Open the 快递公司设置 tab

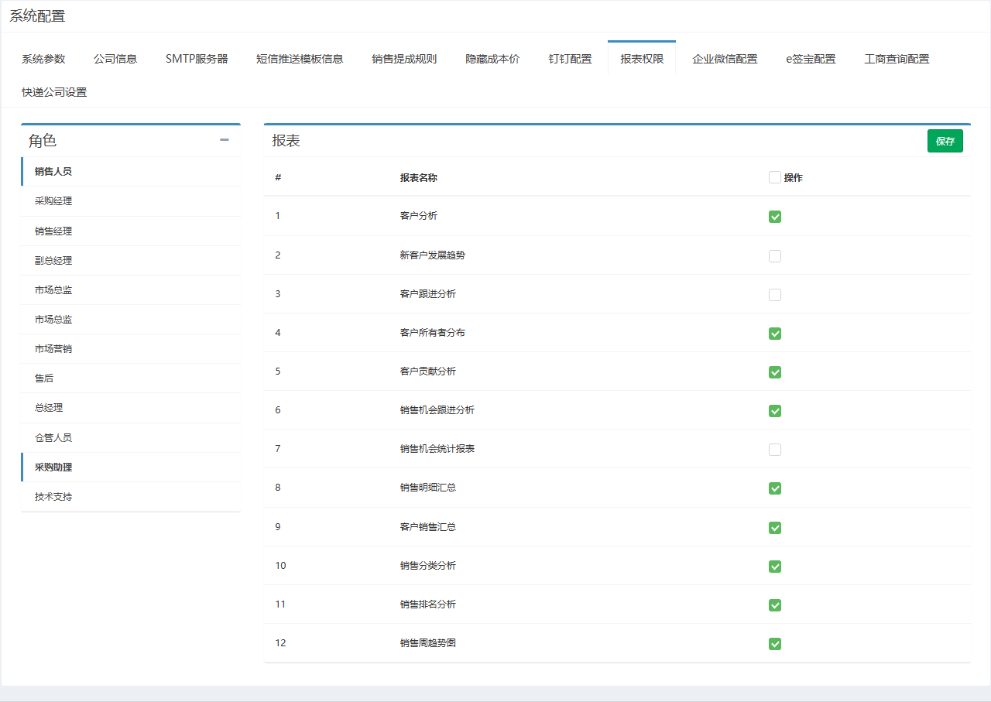click(x=54, y=92)
